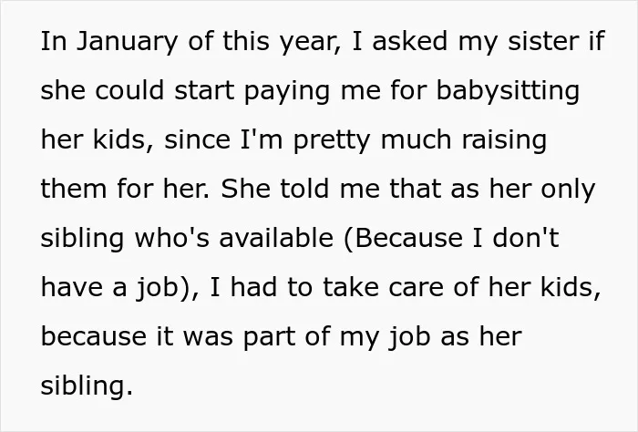Image resolution: width=638 pixels, height=432 pixels.
Task: Click the capitalized word "(Because" in parentheses
Action: click(404, 238)
